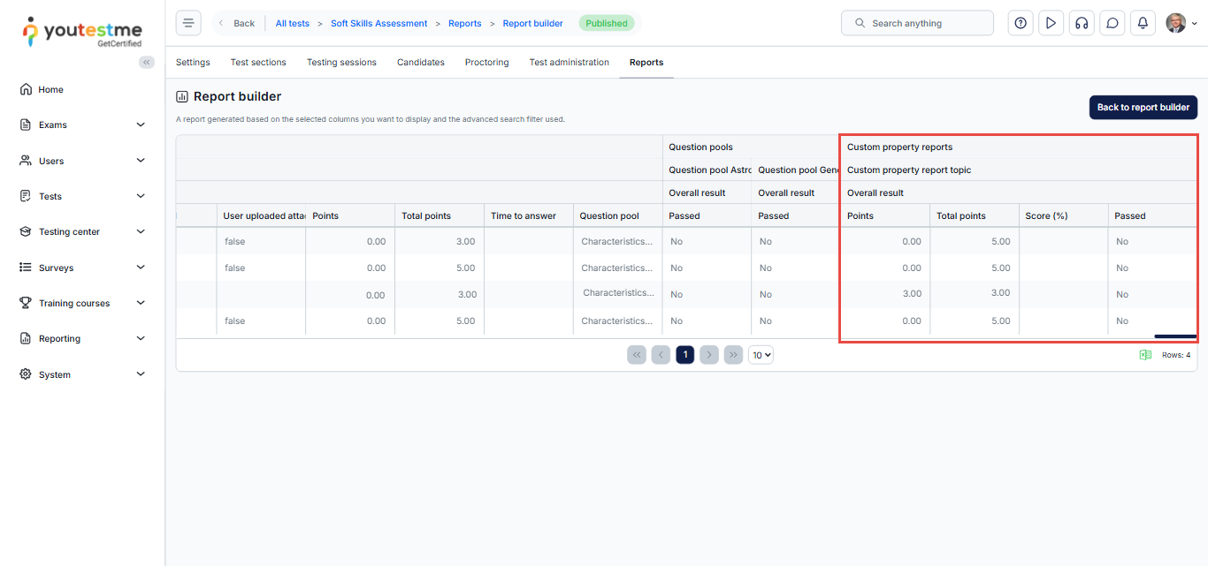Click the horizontal table scrollbar
Viewport: 1208px width, 566px height.
tap(1174, 336)
